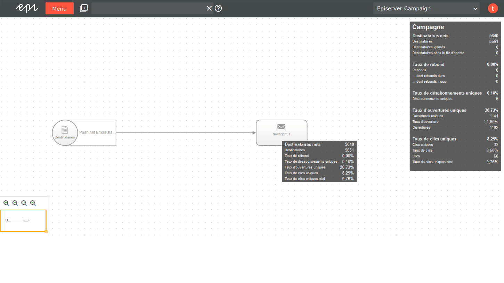Clear the search field with the X icon

(x=209, y=8)
